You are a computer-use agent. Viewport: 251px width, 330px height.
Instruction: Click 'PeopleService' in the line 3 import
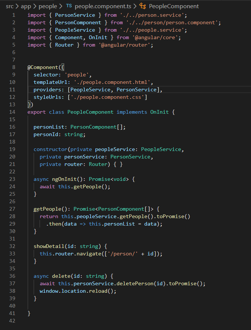pos(75,30)
